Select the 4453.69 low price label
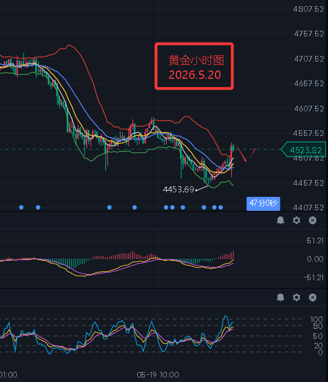The height and width of the screenshot is (382, 328). tap(178, 190)
